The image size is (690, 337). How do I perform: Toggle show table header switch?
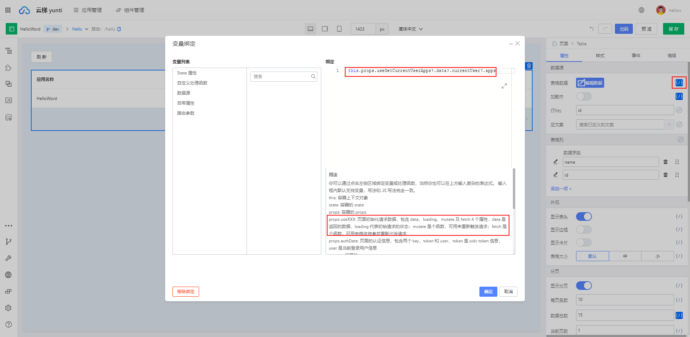coord(584,217)
